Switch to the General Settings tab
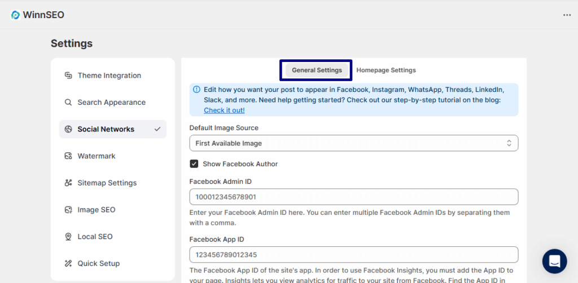 point(317,70)
